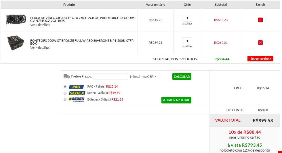Viewport: 282px width, 153px height.
Task: Select PAC 7-day shipping radio button
Action: (65, 86)
